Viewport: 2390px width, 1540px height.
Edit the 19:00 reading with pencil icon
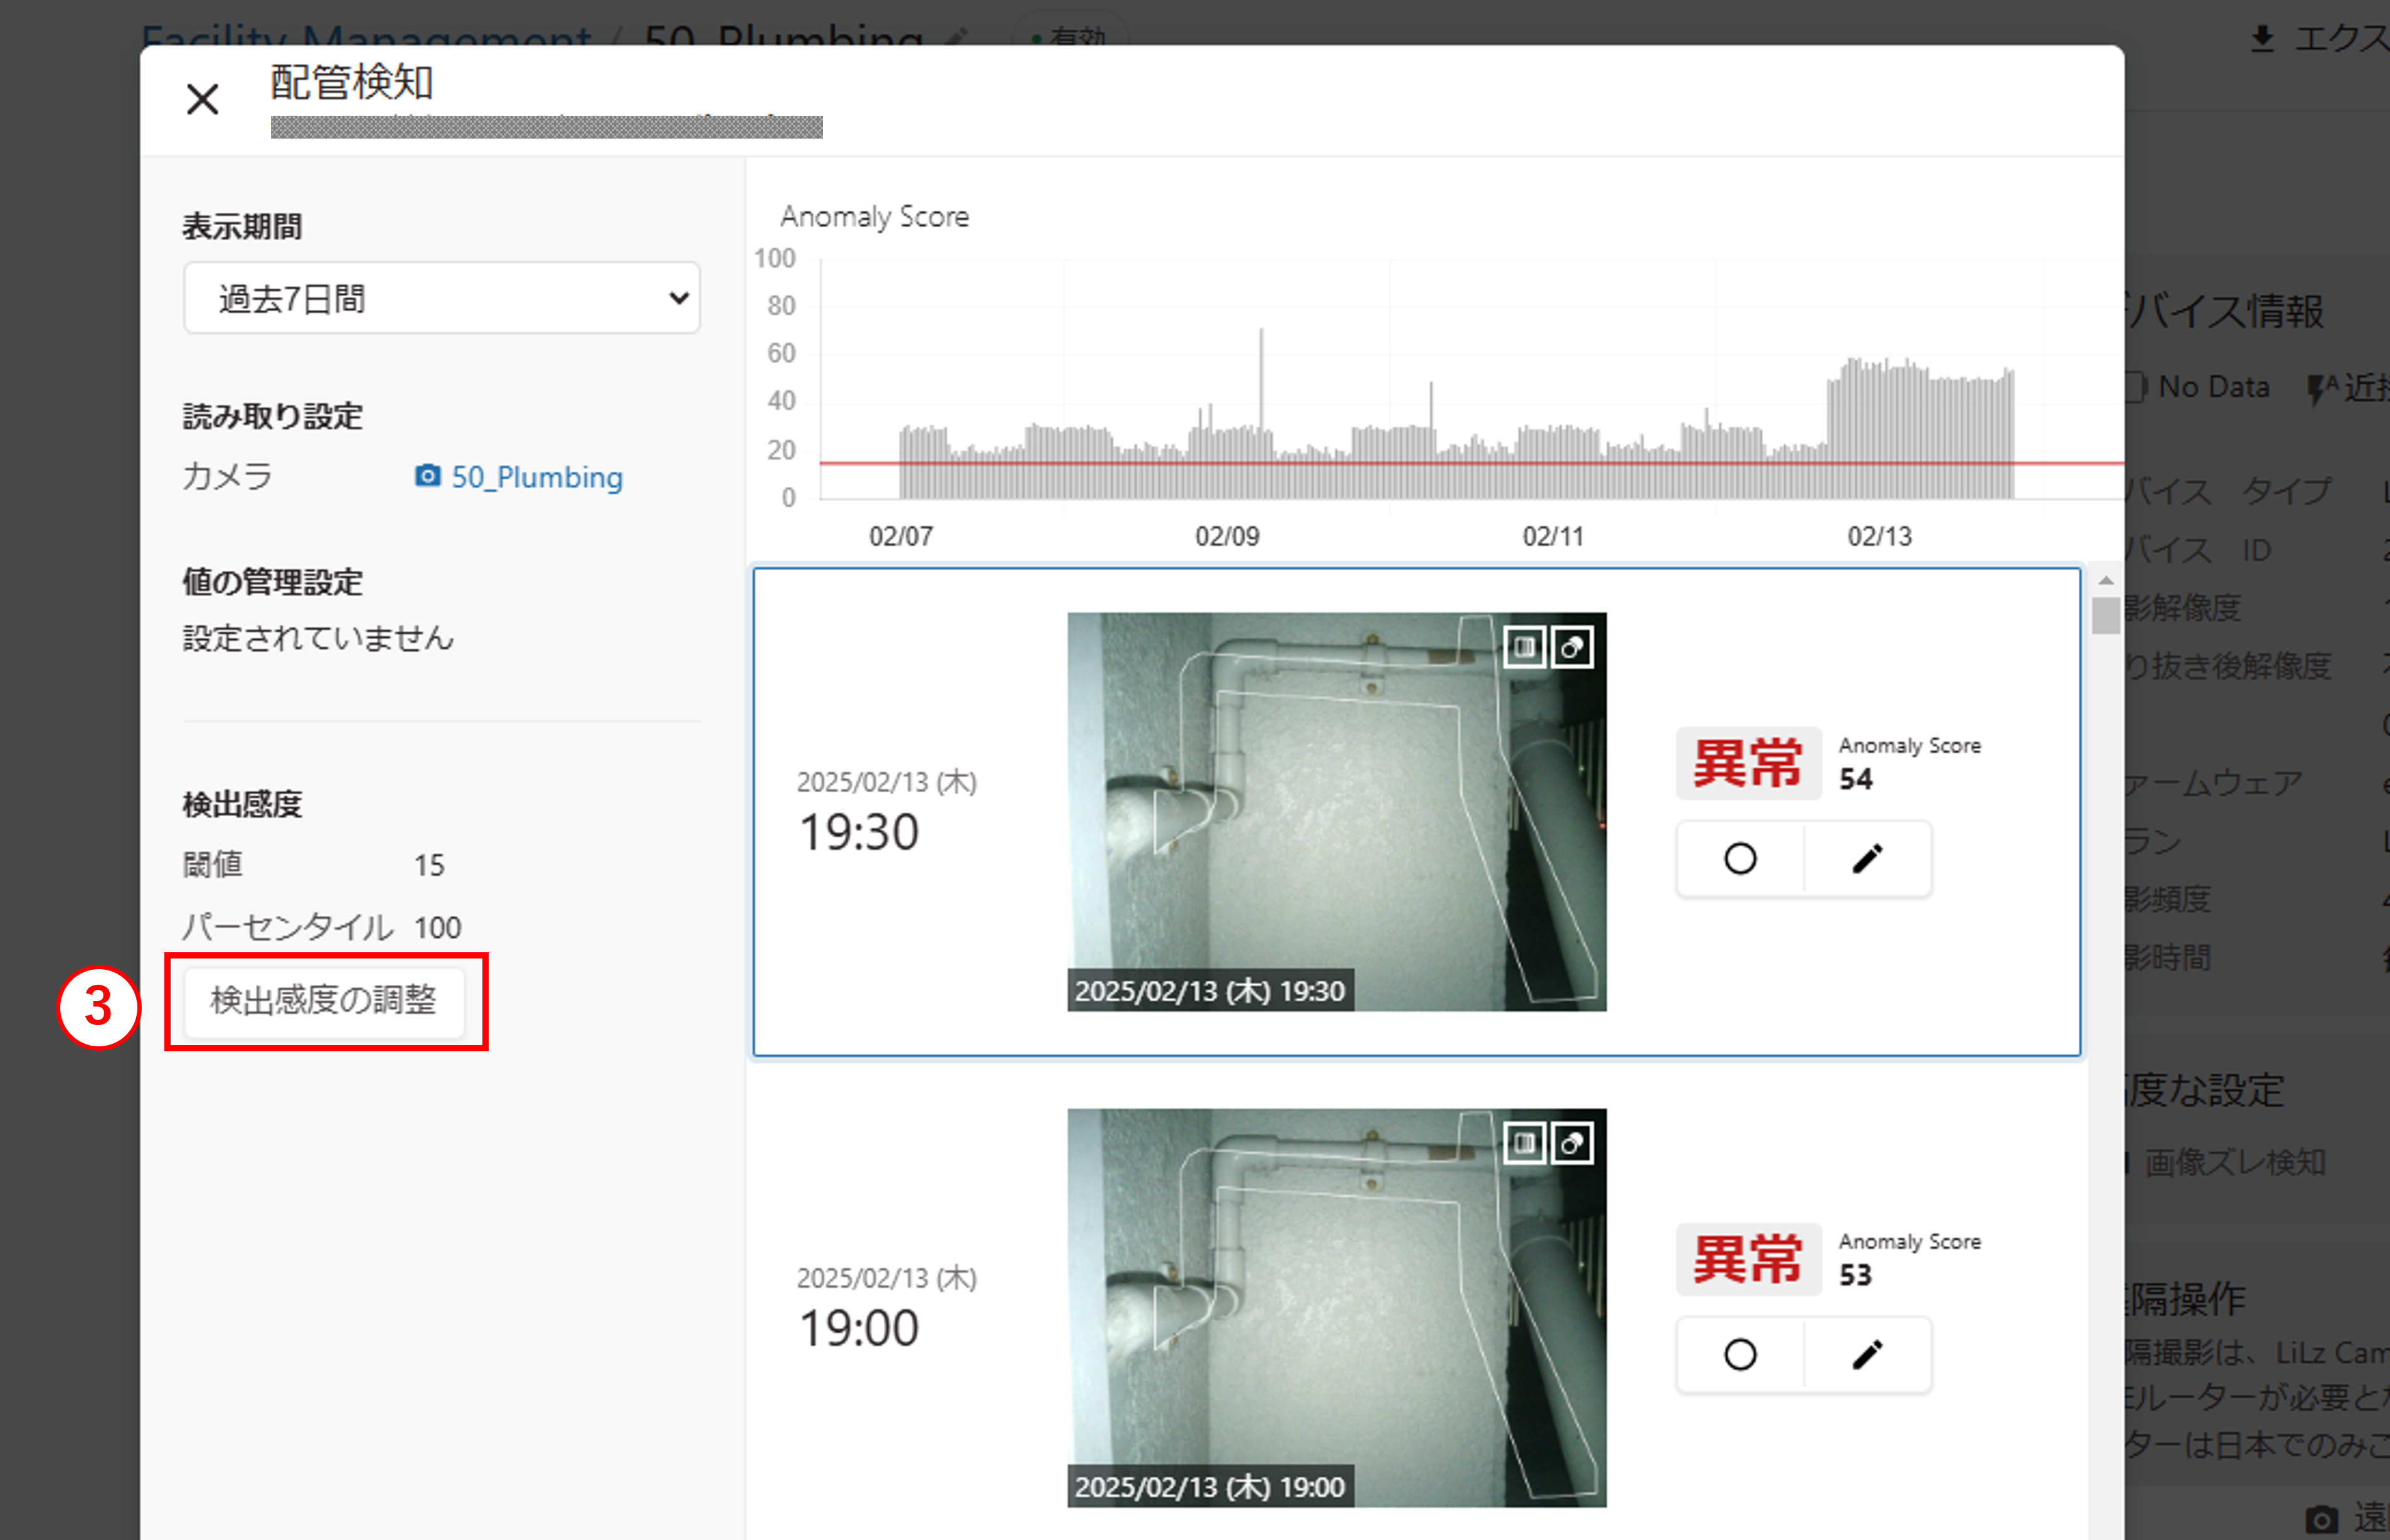(x=1867, y=1354)
